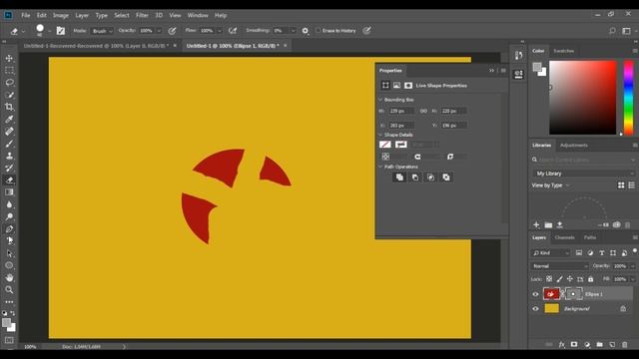Click the Exclude overlapping shapes path operation
Image resolution: width=639 pixels, height=359 pixels.
click(446, 178)
